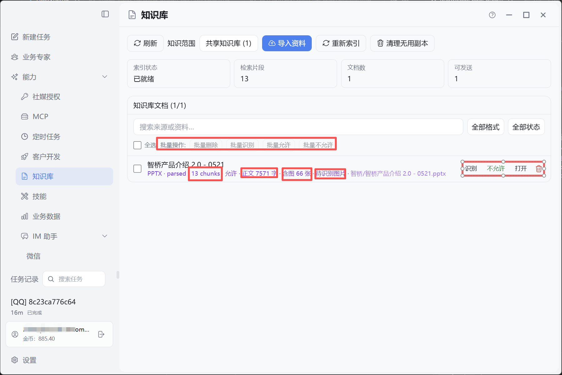The width and height of the screenshot is (562, 375).
Task: Open the help question mark icon
Action: [492, 15]
